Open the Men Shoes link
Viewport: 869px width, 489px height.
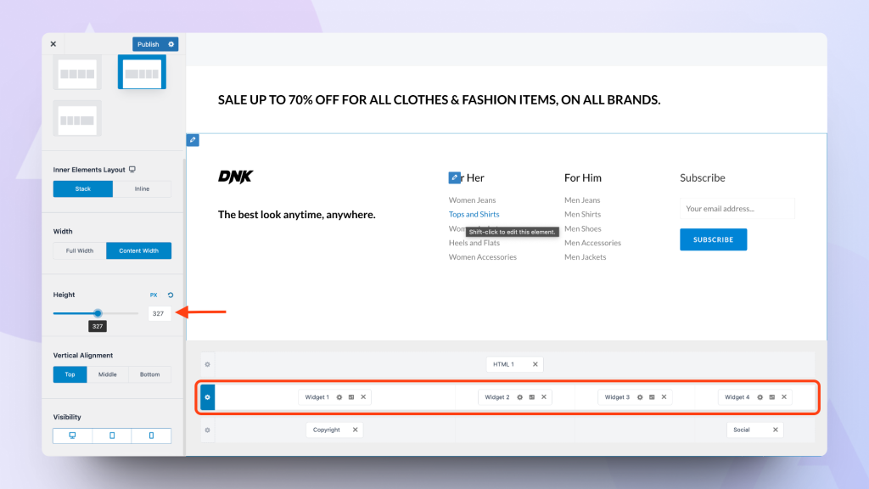point(583,228)
